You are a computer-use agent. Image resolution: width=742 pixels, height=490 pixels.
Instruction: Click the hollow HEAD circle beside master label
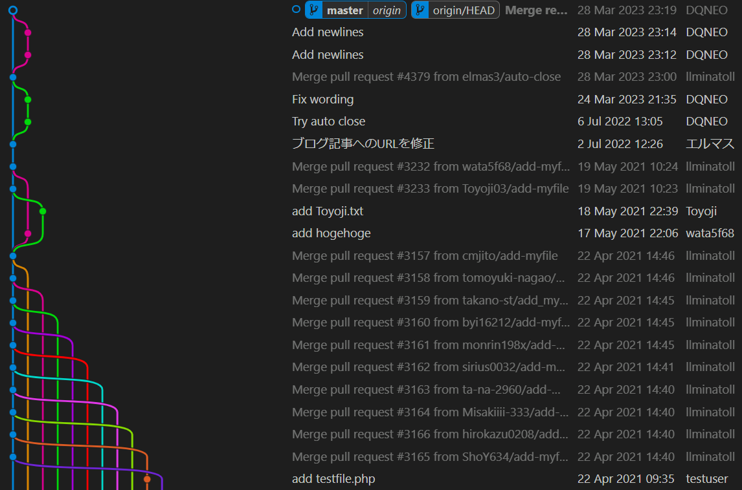click(x=297, y=9)
